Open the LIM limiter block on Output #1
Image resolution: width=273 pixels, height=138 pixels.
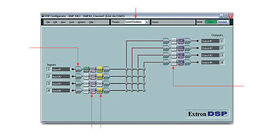[180, 41]
